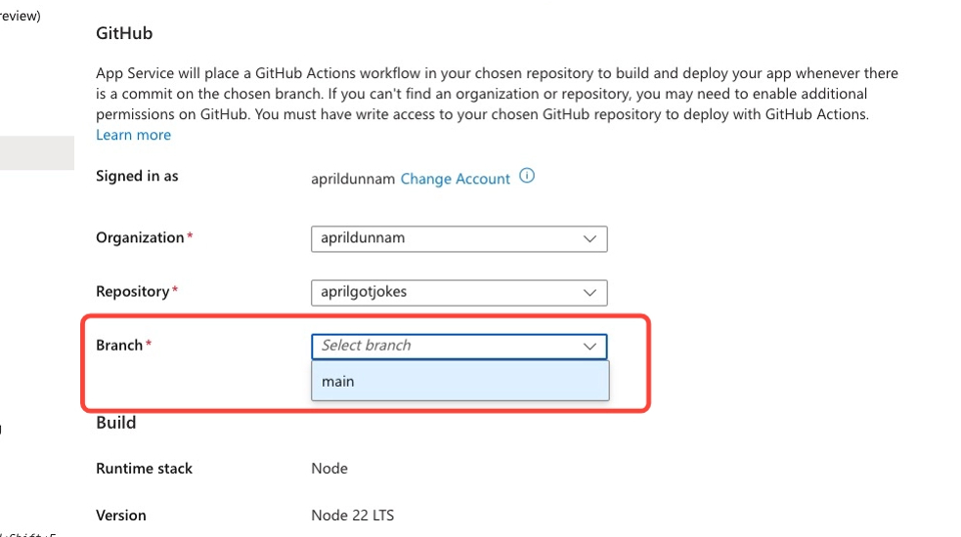
Task: Click the Runtime stack label
Action: (144, 469)
